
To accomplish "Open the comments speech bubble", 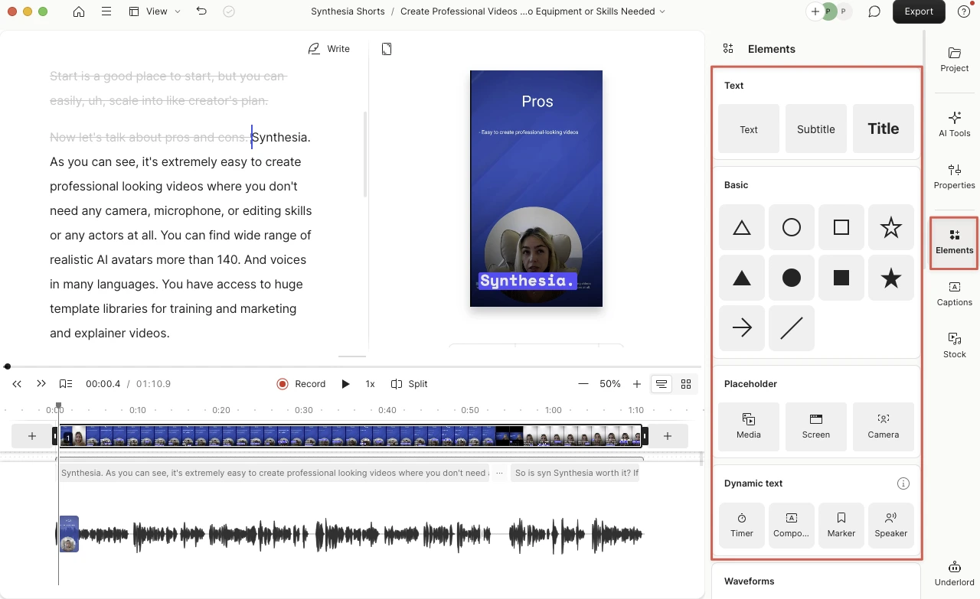I will click(874, 11).
